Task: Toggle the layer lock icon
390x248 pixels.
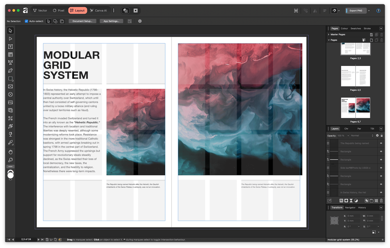Action: point(382,136)
